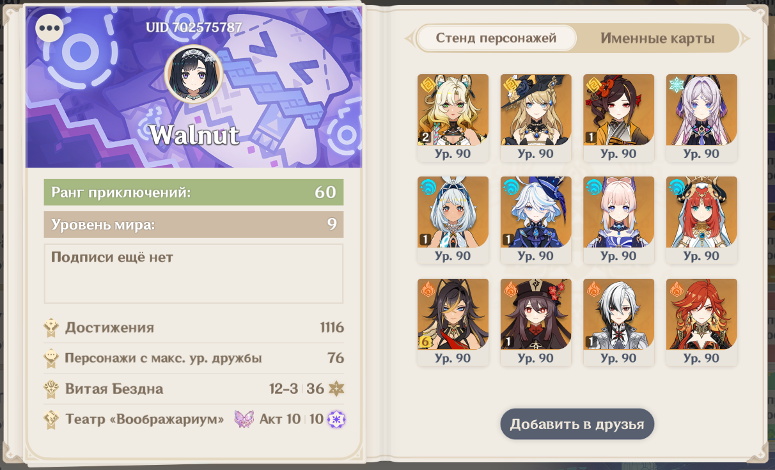
Task: Switch to the Именные карты tab
Action: (657, 38)
